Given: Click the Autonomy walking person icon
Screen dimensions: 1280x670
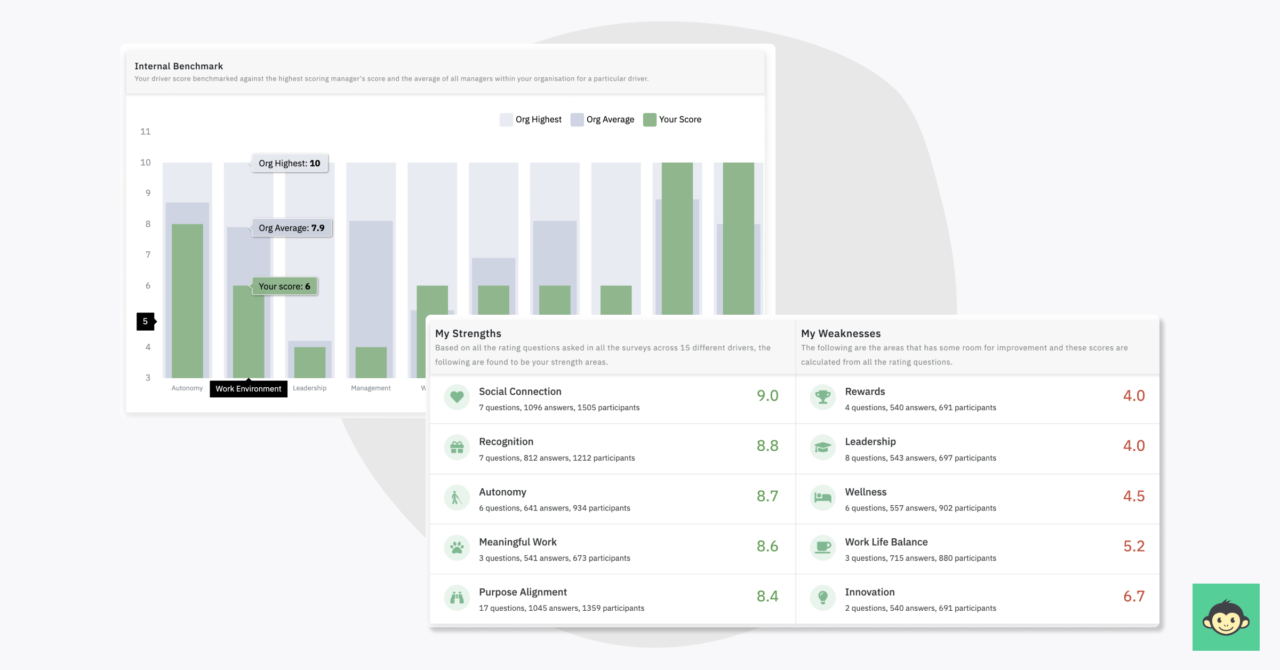Looking at the screenshot, I should (457, 498).
